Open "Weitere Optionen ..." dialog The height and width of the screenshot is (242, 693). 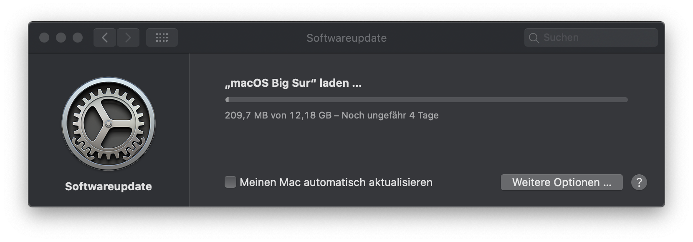tap(561, 182)
